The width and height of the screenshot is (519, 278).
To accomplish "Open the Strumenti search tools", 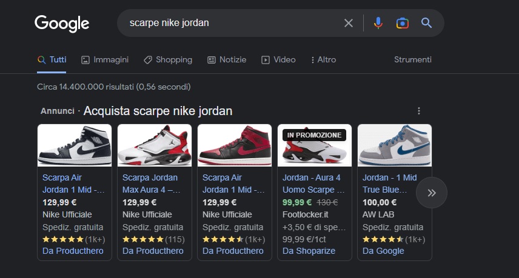I will [412, 60].
